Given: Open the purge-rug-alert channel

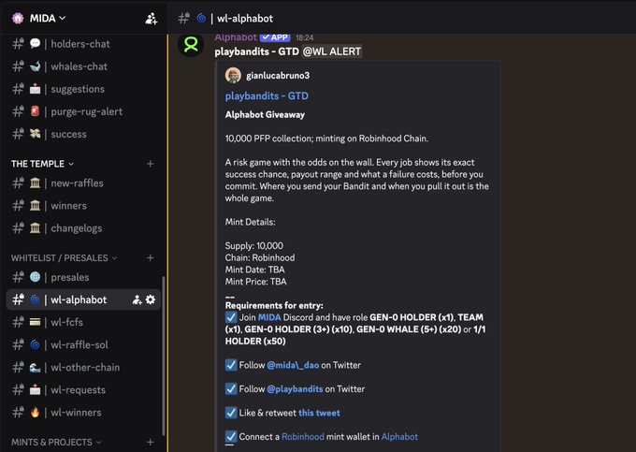Looking at the screenshot, I should [x=83, y=111].
